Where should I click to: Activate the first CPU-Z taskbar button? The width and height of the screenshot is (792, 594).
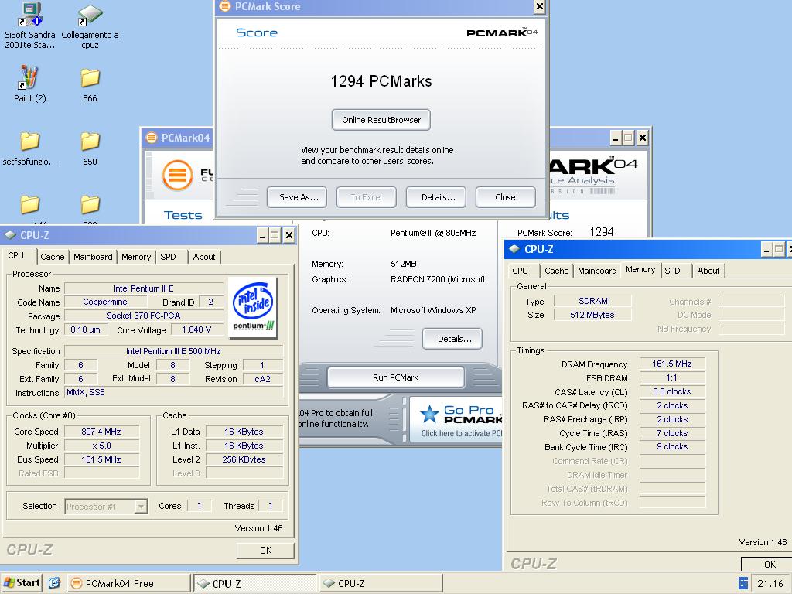click(254, 583)
